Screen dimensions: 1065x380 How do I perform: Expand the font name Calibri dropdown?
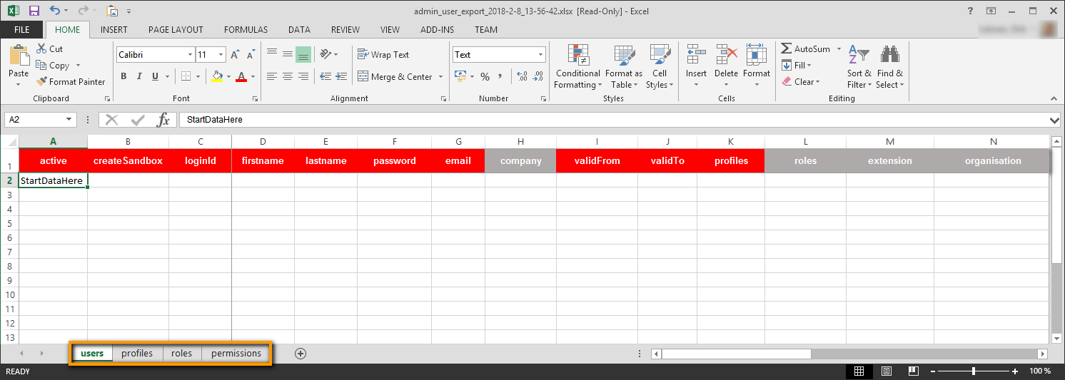[190, 55]
